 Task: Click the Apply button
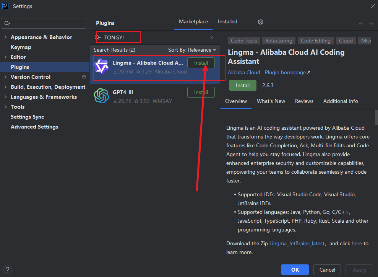(359, 270)
